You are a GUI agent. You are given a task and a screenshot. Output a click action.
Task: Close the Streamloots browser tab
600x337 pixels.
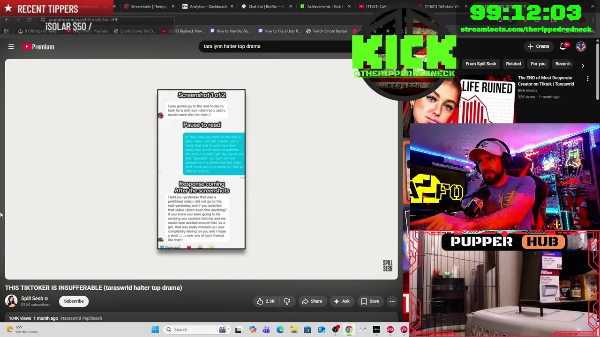[173, 7]
